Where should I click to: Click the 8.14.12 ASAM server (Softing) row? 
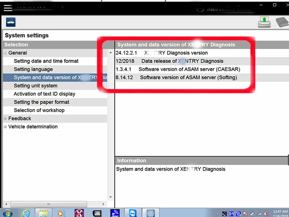pyautogui.click(x=202, y=77)
